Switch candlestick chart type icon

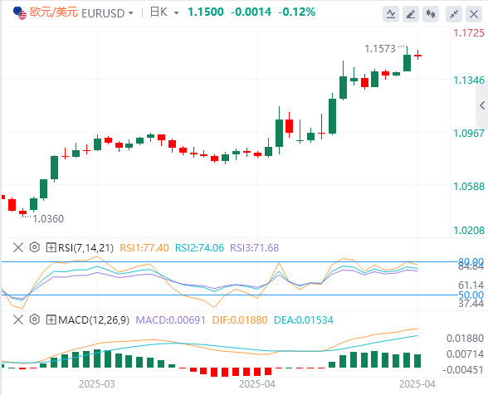click(x=431, y=14)
